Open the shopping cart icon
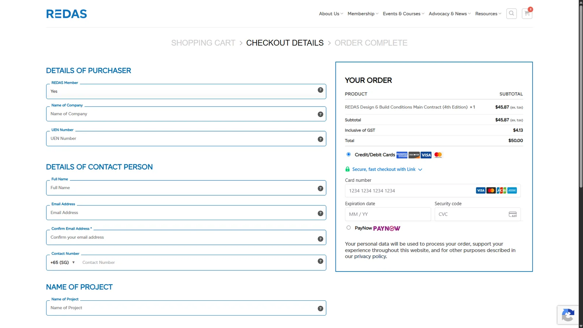 [527, 13]
